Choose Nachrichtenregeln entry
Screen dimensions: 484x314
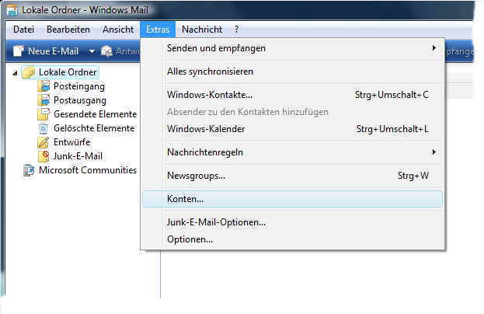click(x=292, y=152)
